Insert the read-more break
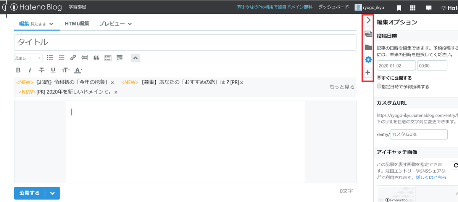458x202 pixels. [x=84, y=58]
